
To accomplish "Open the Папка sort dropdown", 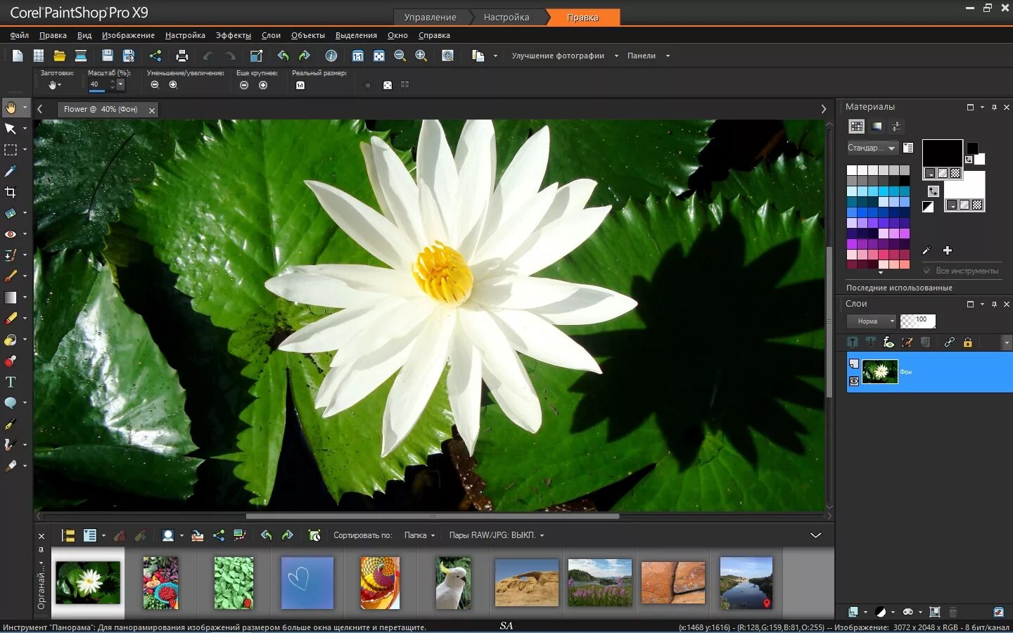I will click(419, 535).
